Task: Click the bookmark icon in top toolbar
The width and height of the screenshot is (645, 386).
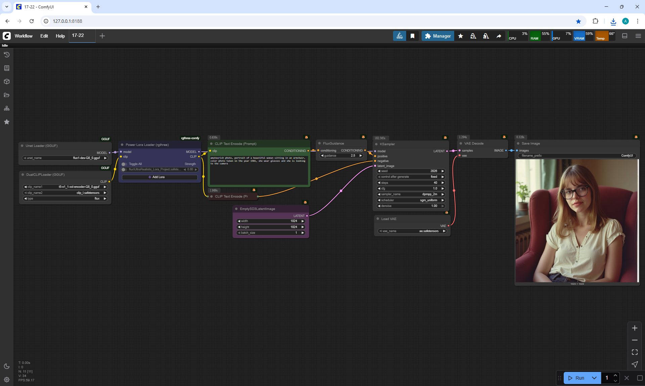Action: click(413, 36)
